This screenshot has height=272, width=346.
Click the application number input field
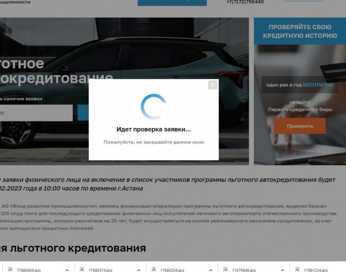36,113
